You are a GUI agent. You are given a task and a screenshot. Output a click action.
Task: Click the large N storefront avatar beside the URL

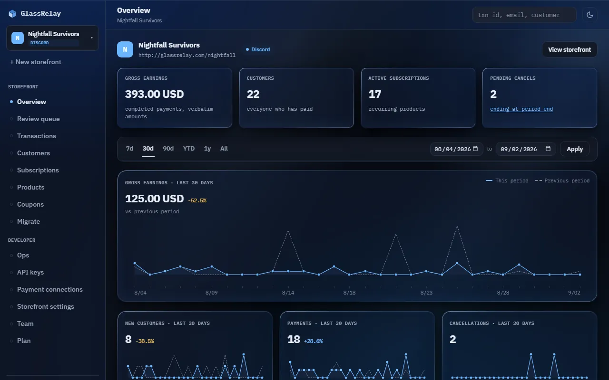pyautogui.click(x=125, y=49)
